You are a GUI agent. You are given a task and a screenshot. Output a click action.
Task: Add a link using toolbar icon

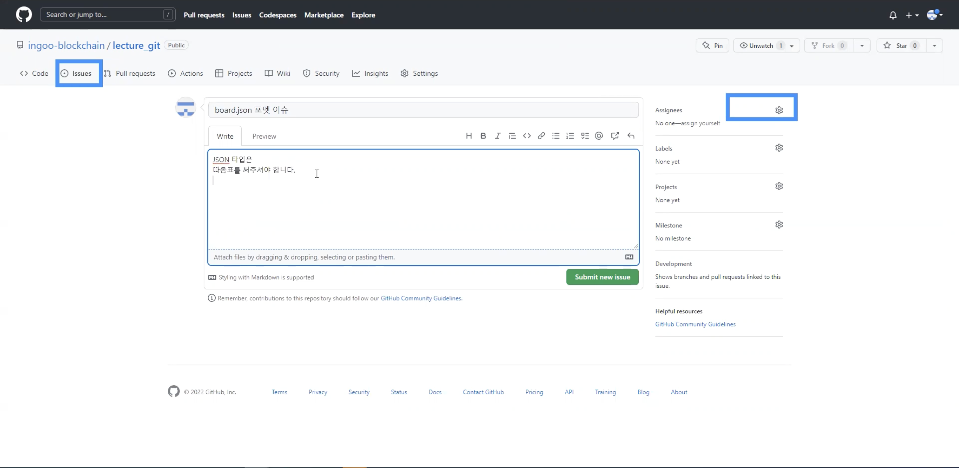click(541, 136)
